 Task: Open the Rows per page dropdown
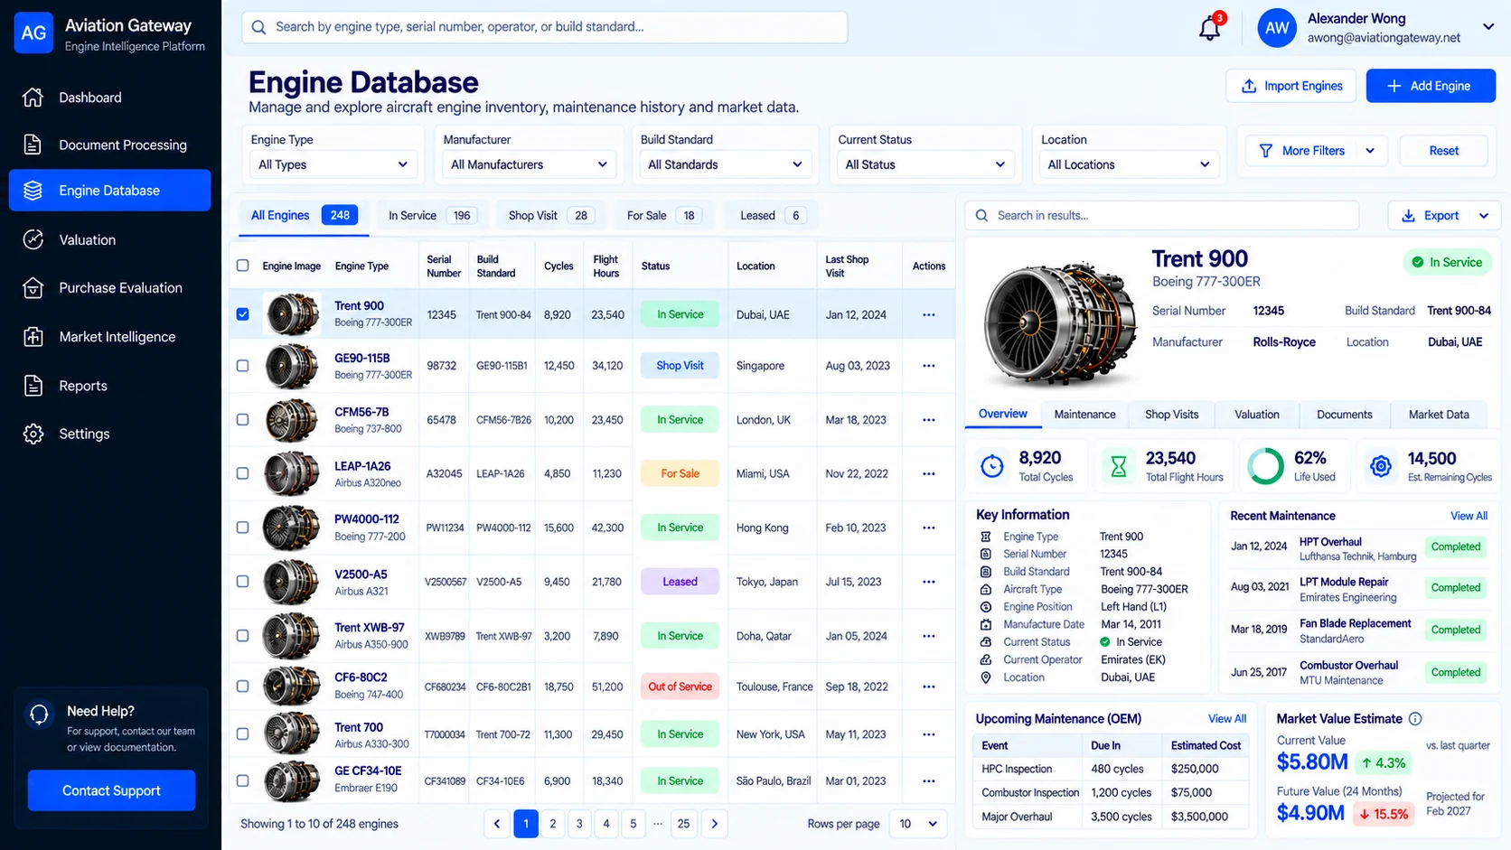point(918,824)
